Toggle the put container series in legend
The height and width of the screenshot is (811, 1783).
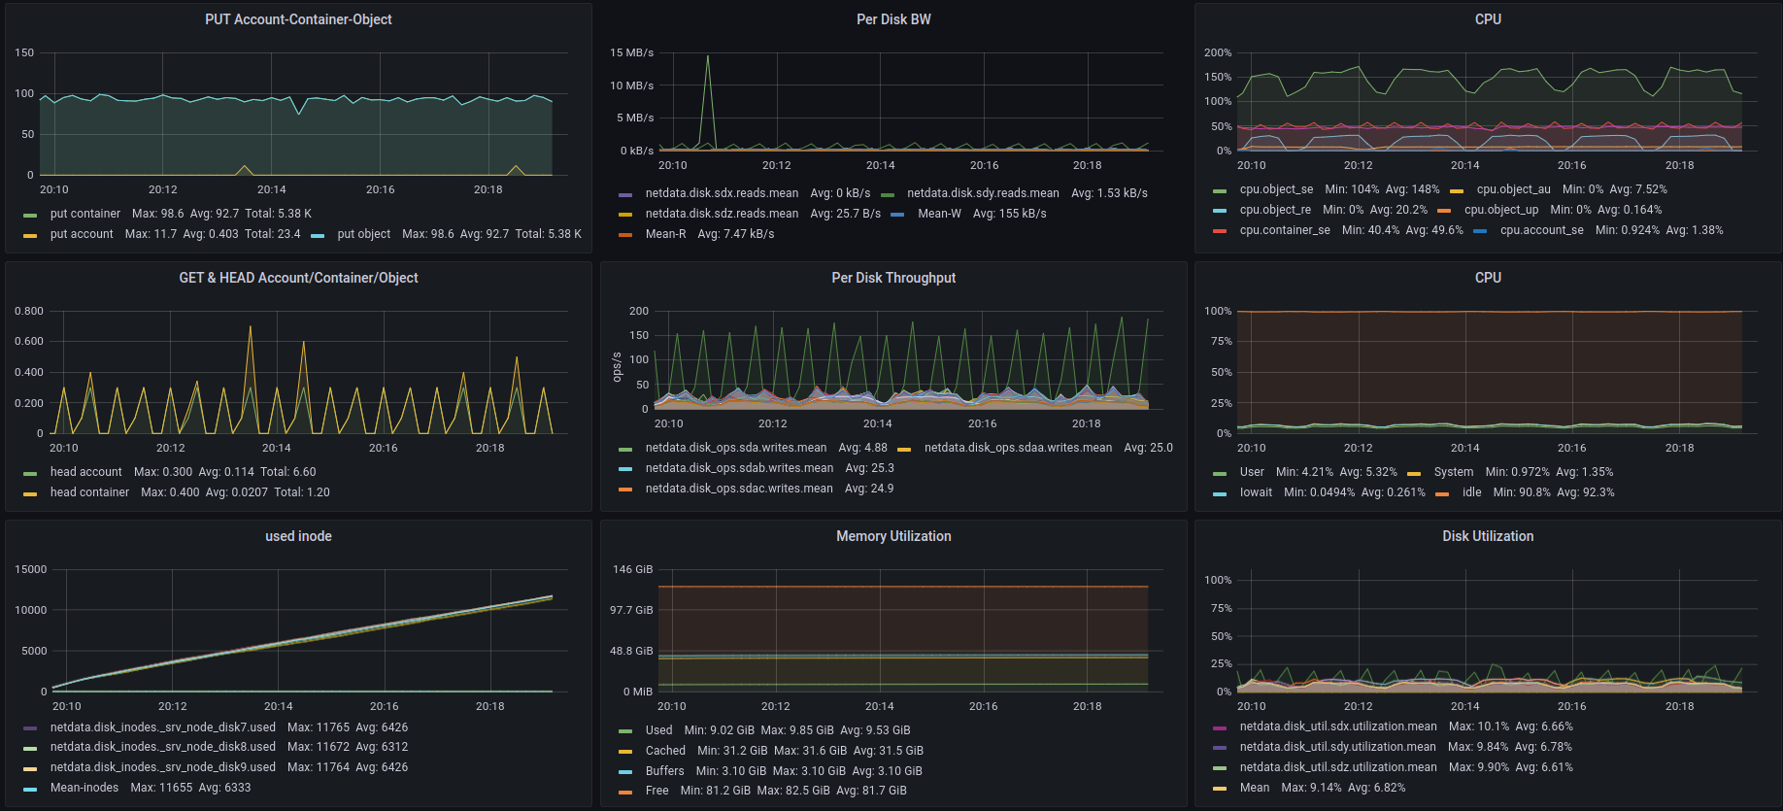coord(85,214)
